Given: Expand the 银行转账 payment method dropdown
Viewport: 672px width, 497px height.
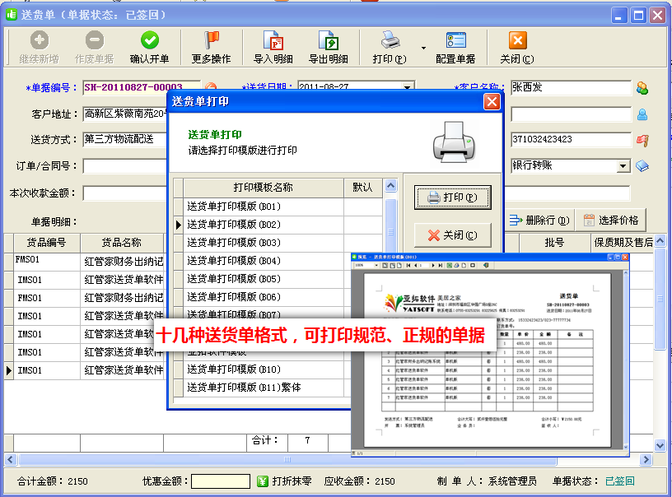Looking at the screenshot, I should pos(623,166).
